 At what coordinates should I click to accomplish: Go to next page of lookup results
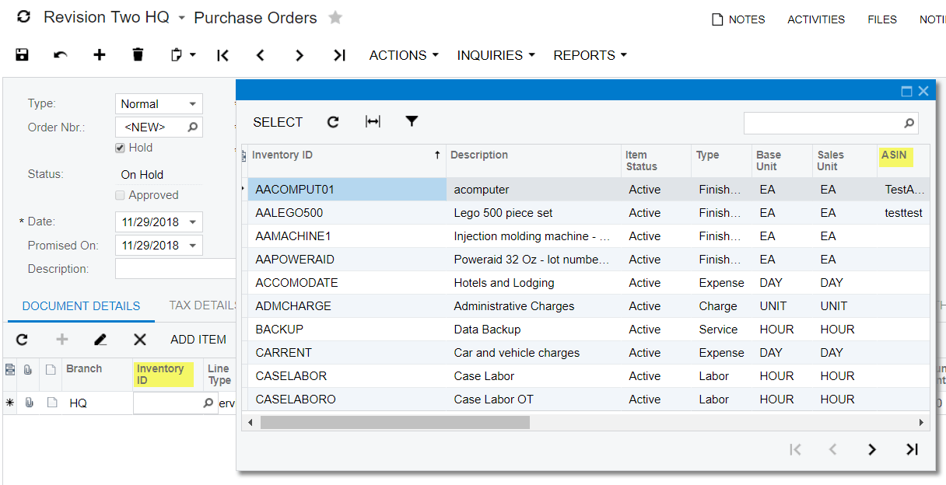[x=872, y=449]
